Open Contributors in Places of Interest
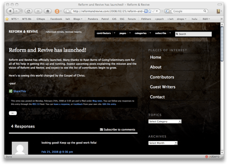 (162, 77)
